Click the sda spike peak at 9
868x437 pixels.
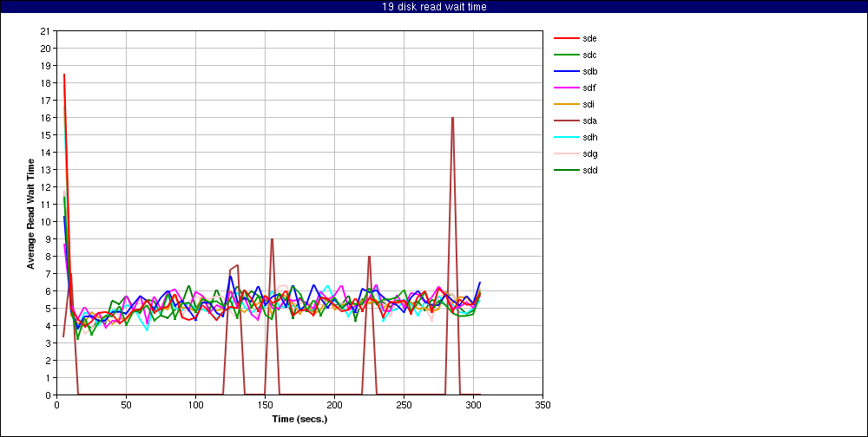[272, 239]
